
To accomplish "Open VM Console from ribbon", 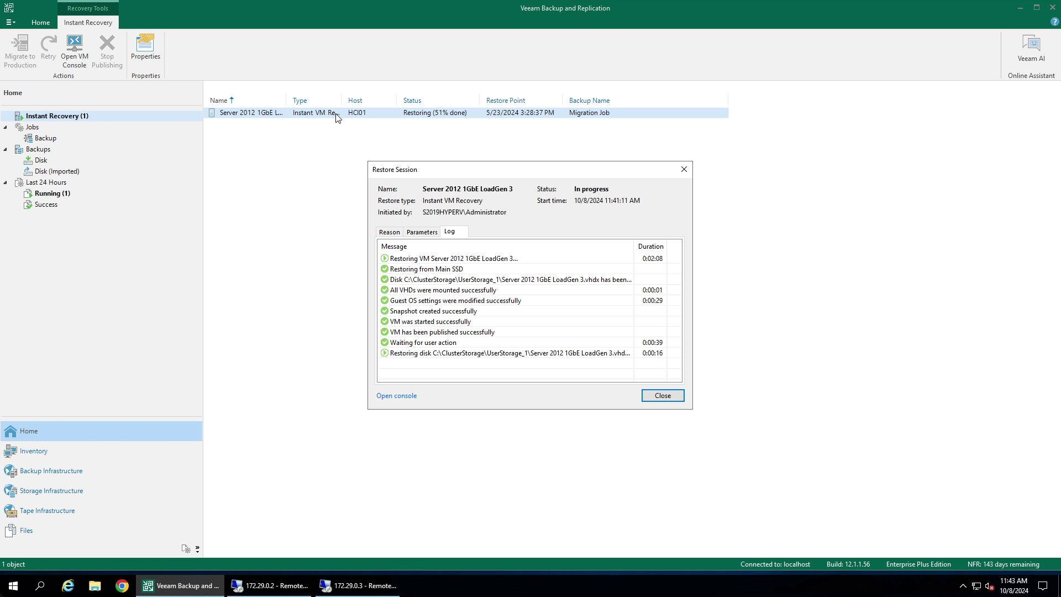I will [x=74, y=51].
